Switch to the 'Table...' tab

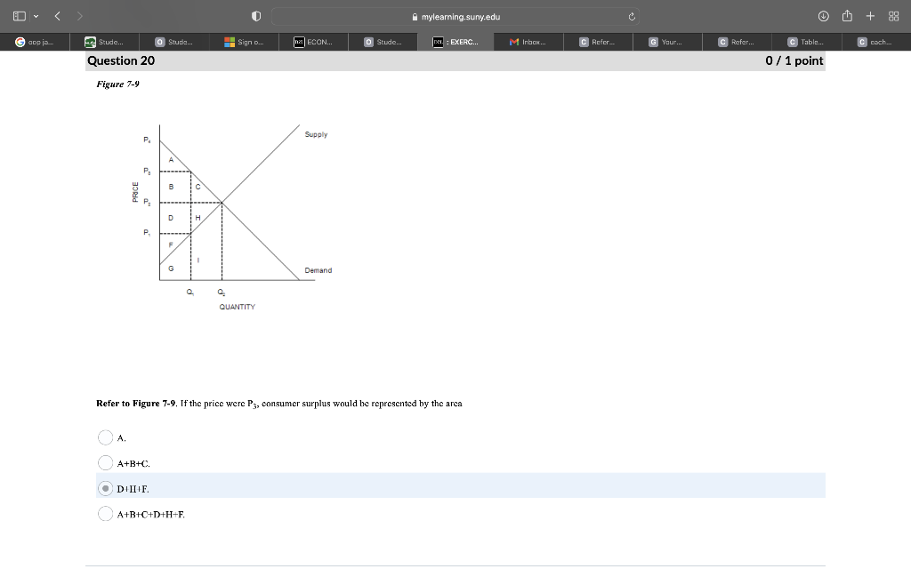tap(806, 42)
